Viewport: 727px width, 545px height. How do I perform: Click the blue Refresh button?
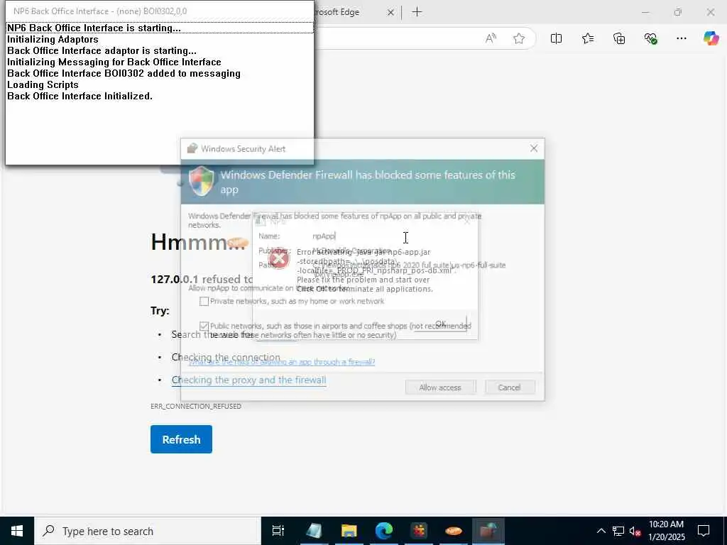point(181,439)
